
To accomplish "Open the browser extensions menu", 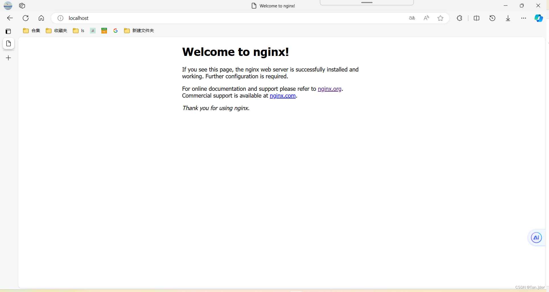I will pyautogui.click(x=459, y=18).
